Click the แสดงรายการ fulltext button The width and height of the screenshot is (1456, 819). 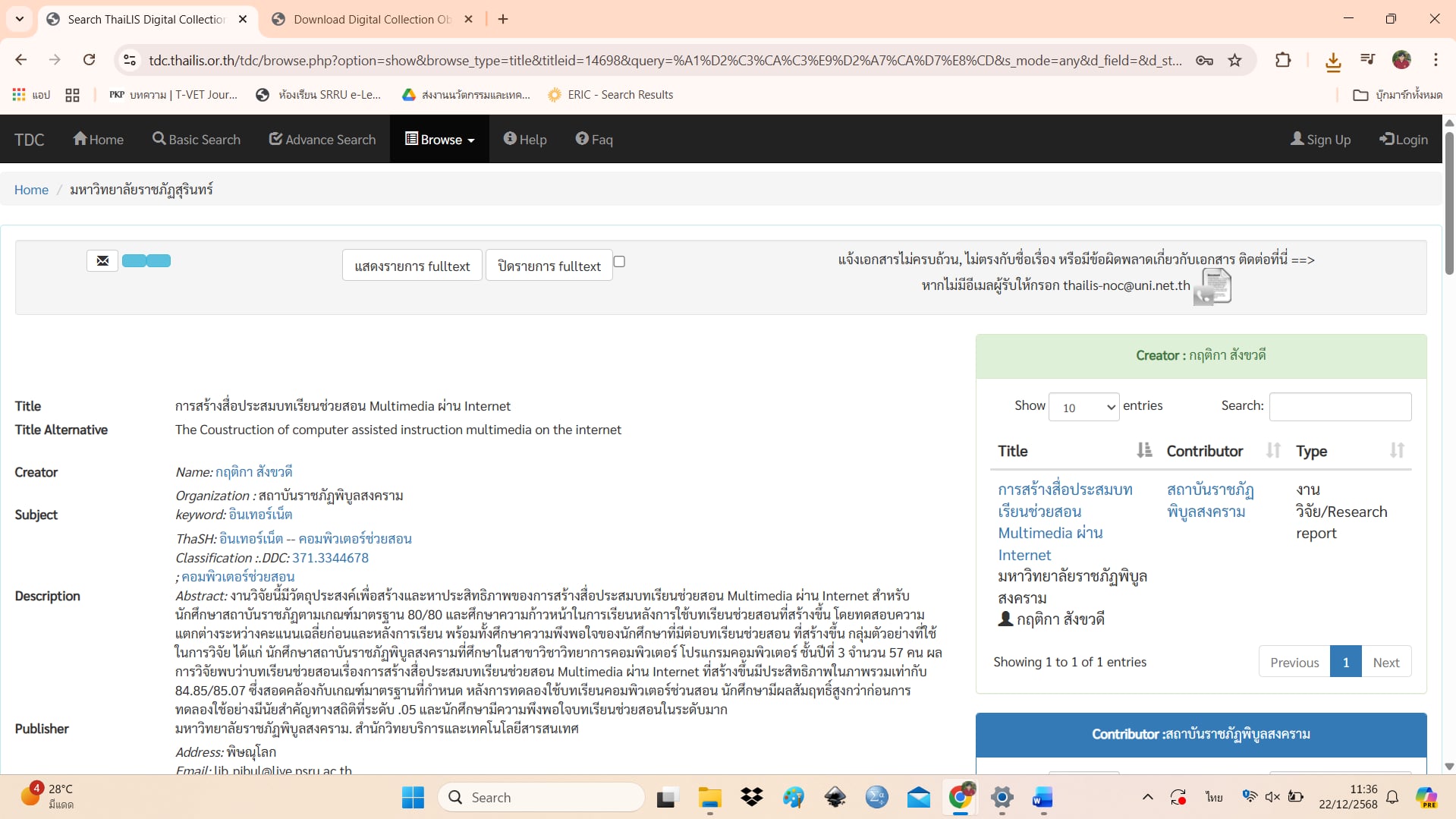411,265
